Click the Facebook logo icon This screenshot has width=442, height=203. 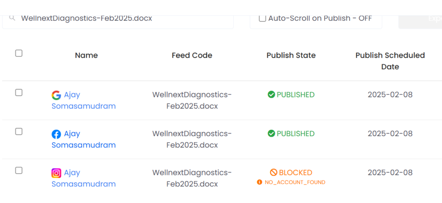[56, 134]
